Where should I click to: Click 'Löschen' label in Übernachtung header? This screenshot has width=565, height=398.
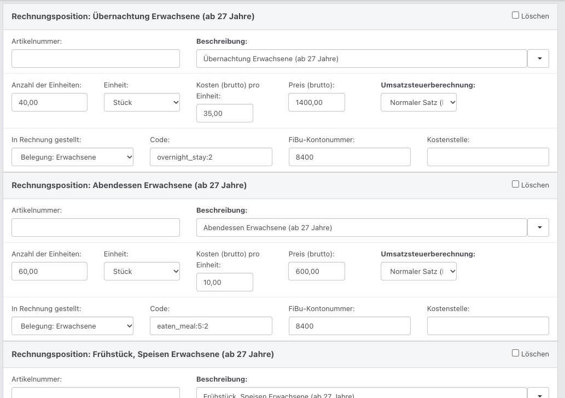535,16
